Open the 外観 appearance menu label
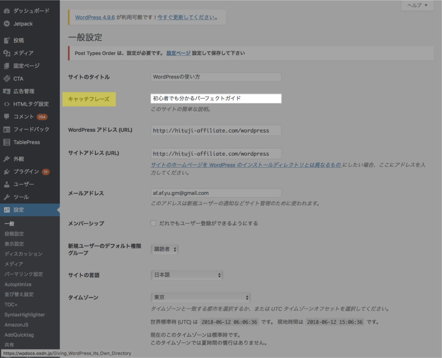 (19, 159)
